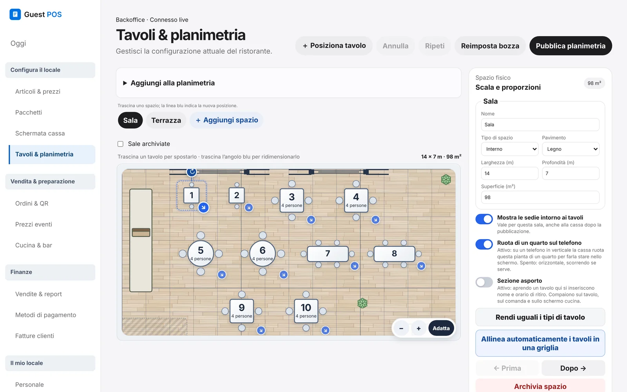Toggle Ruota di un quarto sul telefono

click(484, 245)
